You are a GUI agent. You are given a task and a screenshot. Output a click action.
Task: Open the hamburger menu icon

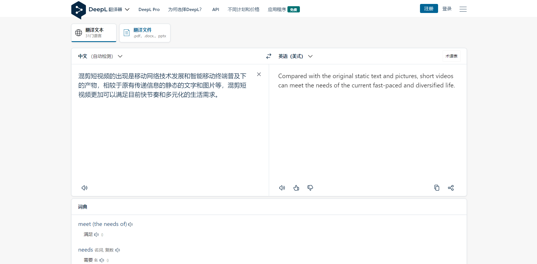click(x=463, y=9)
